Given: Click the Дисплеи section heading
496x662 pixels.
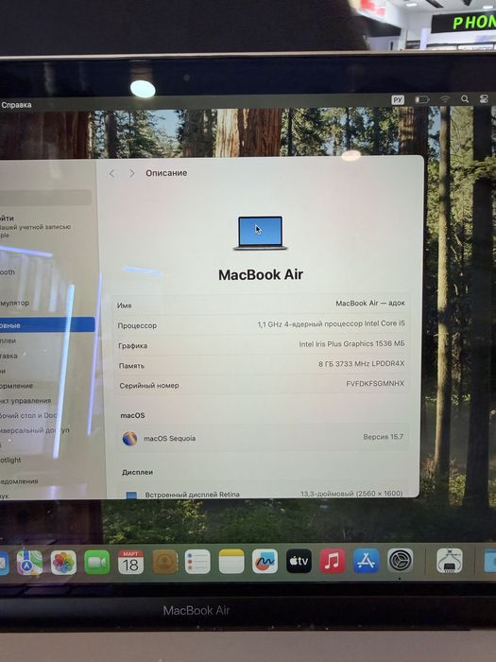Looking at the screenshot, I should 138,472.
